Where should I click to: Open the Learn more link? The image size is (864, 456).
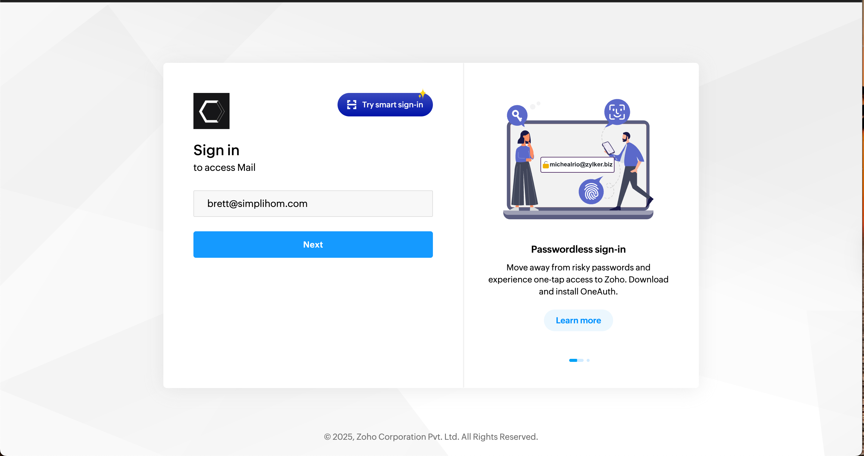[x=578, y=321]
